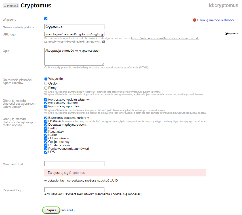Click the "Zapisz" save button
Viewport: 242px width, 215px height.
[x=51, y=210]
